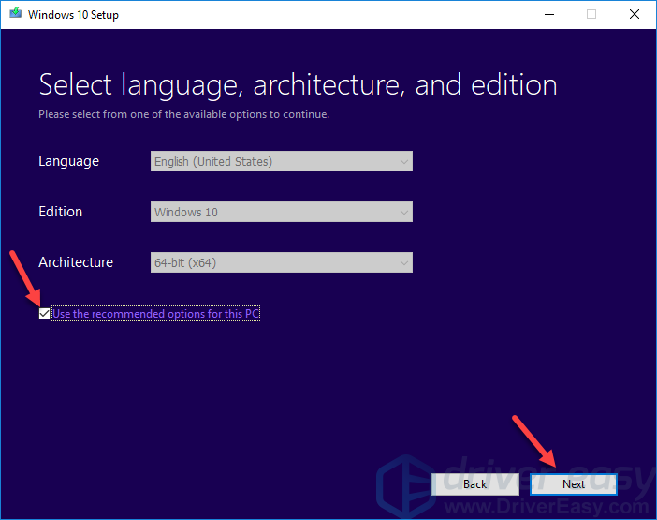657x520 pixels.
Task: Uncheck the recommended options checkbox
Action: [x=44, y=314]
